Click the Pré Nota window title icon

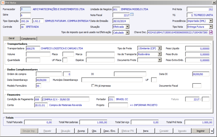pos(2,2)
